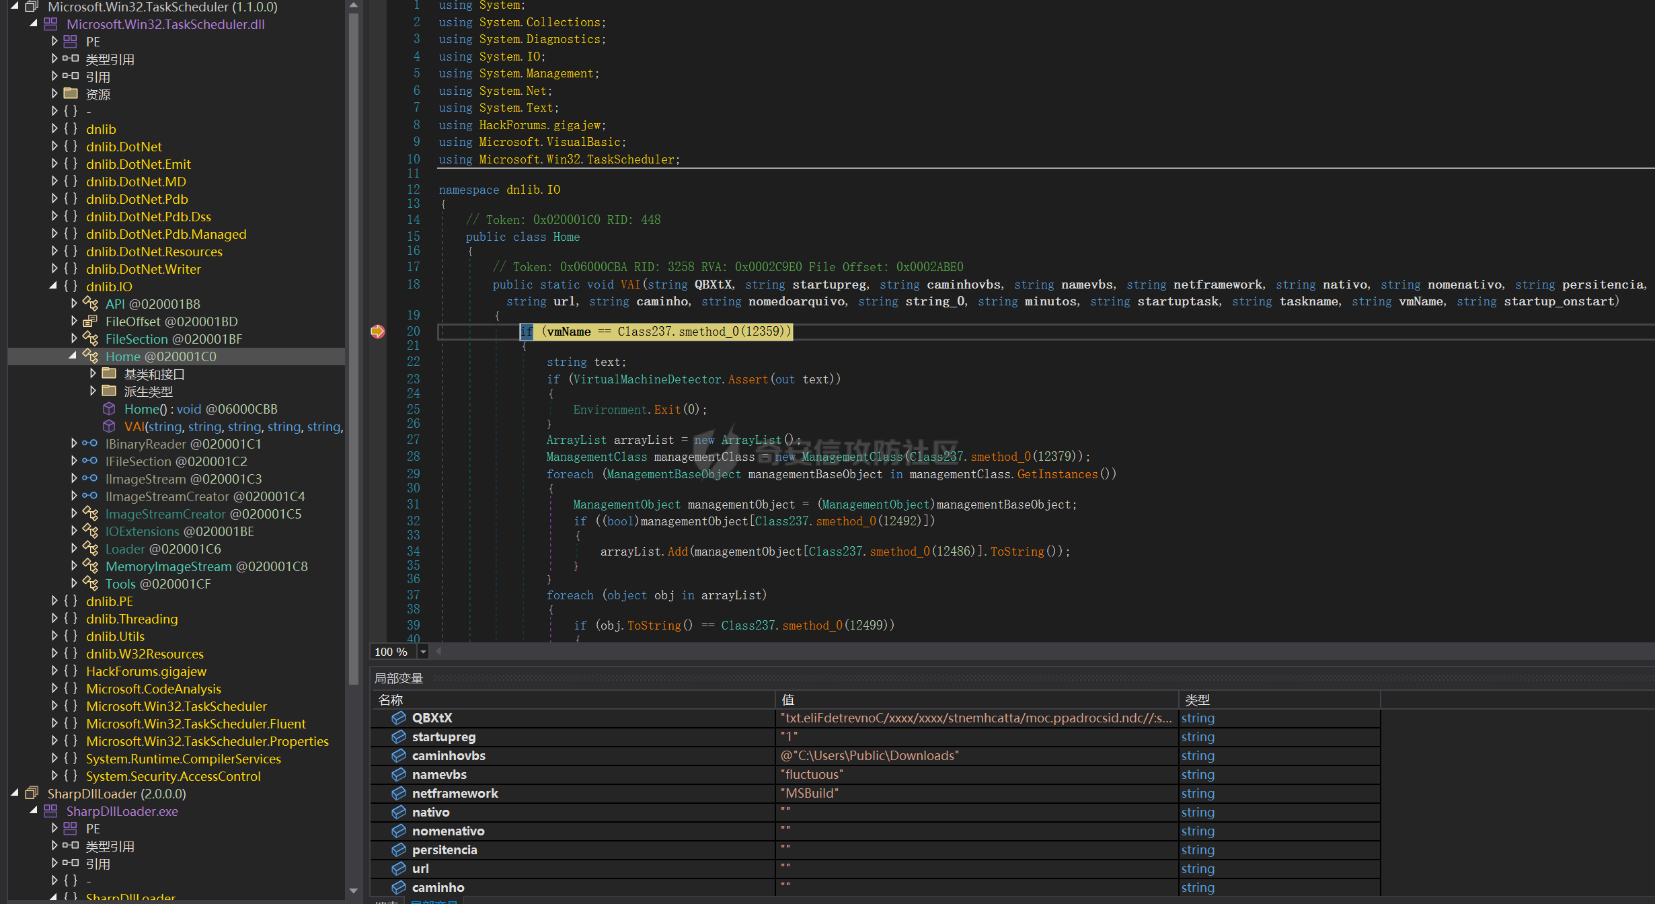This screenshot has width=1655, height=904.
Task: Select the namevbs "fluctuous" value cell
Action: (976, 774)
